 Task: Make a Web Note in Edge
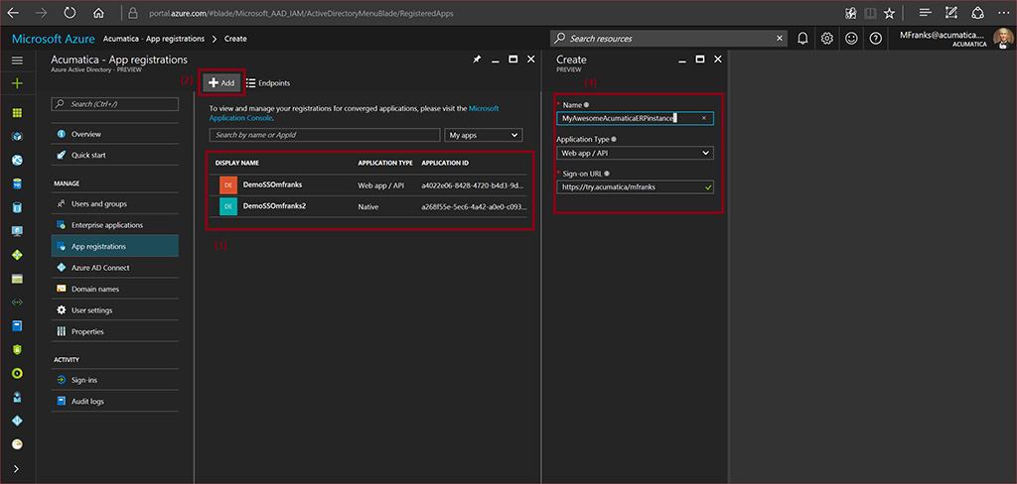click(x=951, y=12)
